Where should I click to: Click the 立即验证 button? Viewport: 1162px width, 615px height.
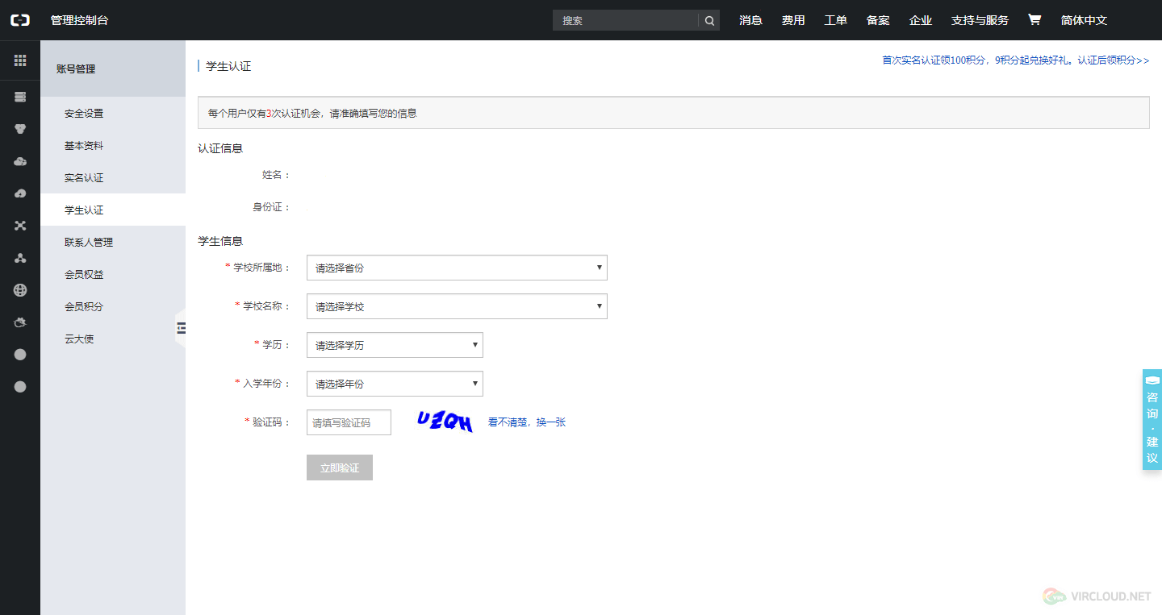click(x=340, y=467)
